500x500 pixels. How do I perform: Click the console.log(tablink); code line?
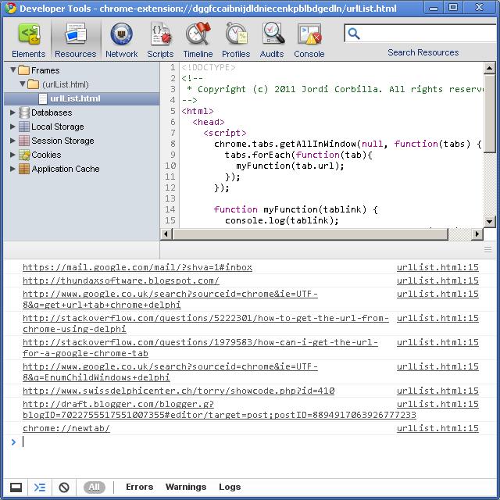(x=282, y=220)
